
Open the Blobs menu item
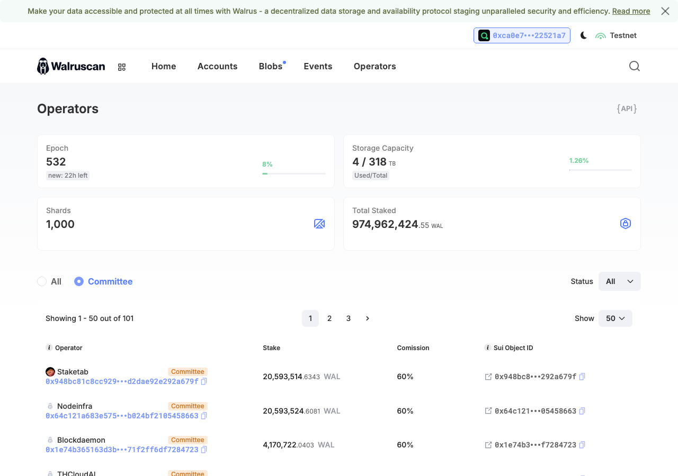click(271, 66)
